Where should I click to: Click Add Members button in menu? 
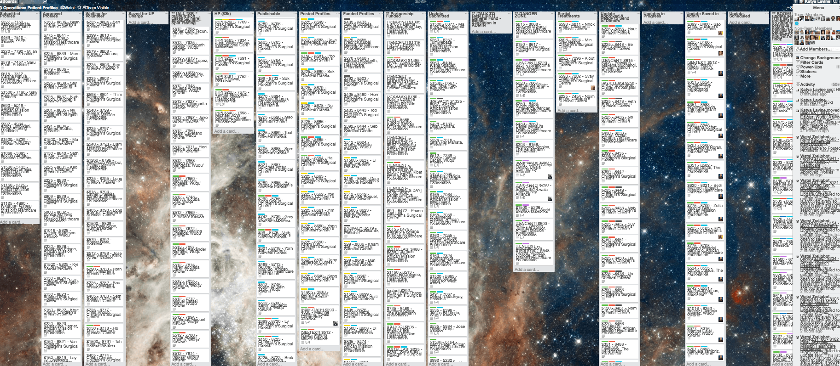815,49
